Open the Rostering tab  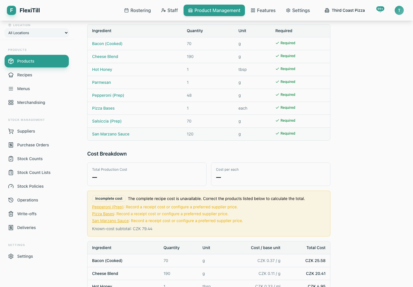(x=138, y=10)
